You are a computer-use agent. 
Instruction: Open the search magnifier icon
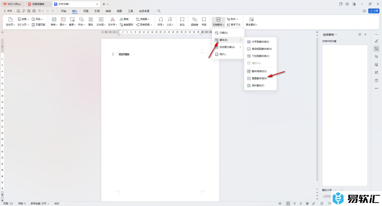(x=159, y=11)
